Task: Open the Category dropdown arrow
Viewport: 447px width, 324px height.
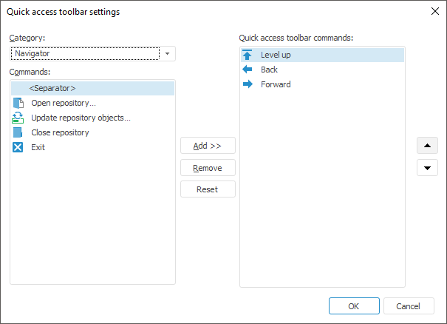Action: tap(168, 53)
